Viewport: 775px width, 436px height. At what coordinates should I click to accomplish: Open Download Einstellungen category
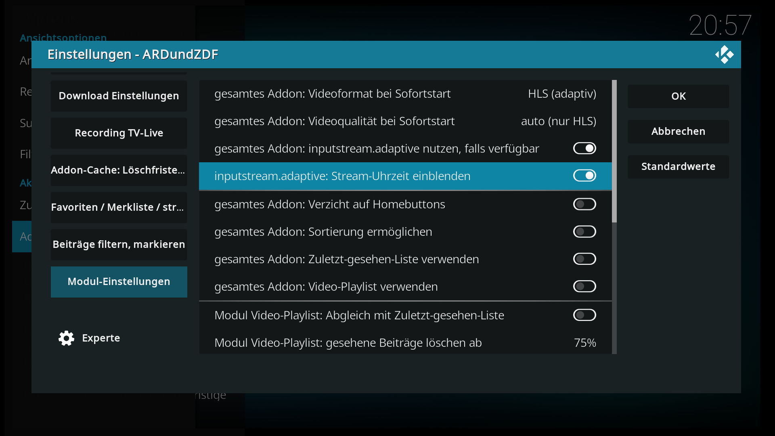coord(119,96)
